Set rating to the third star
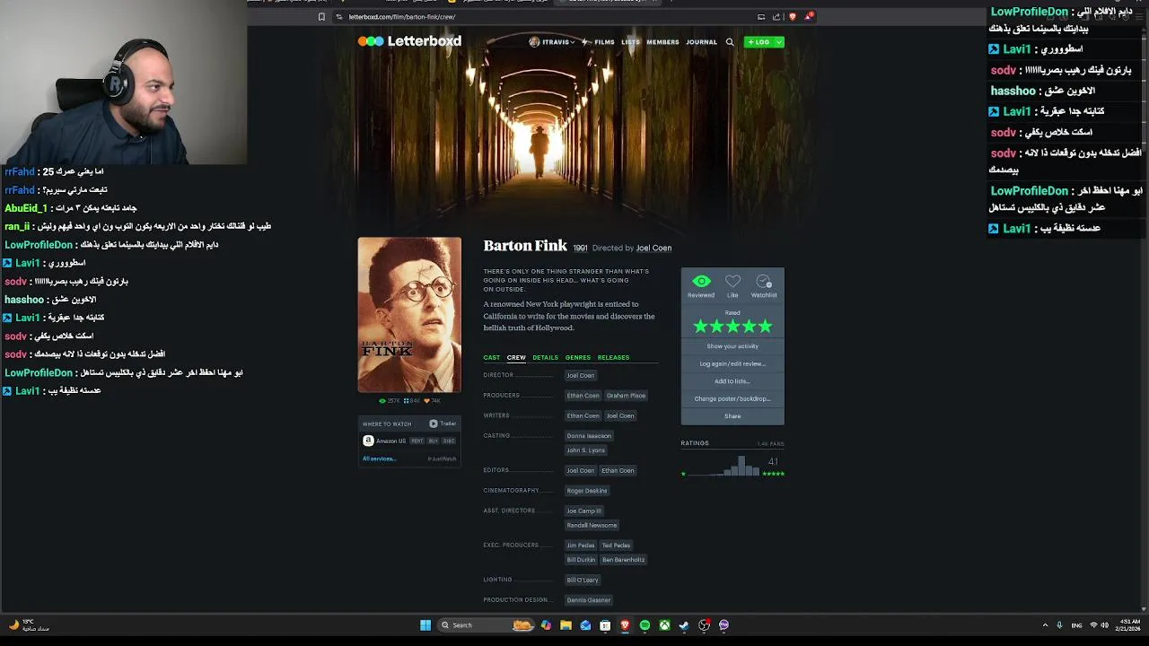1149x646 pixels. point(732,327)
